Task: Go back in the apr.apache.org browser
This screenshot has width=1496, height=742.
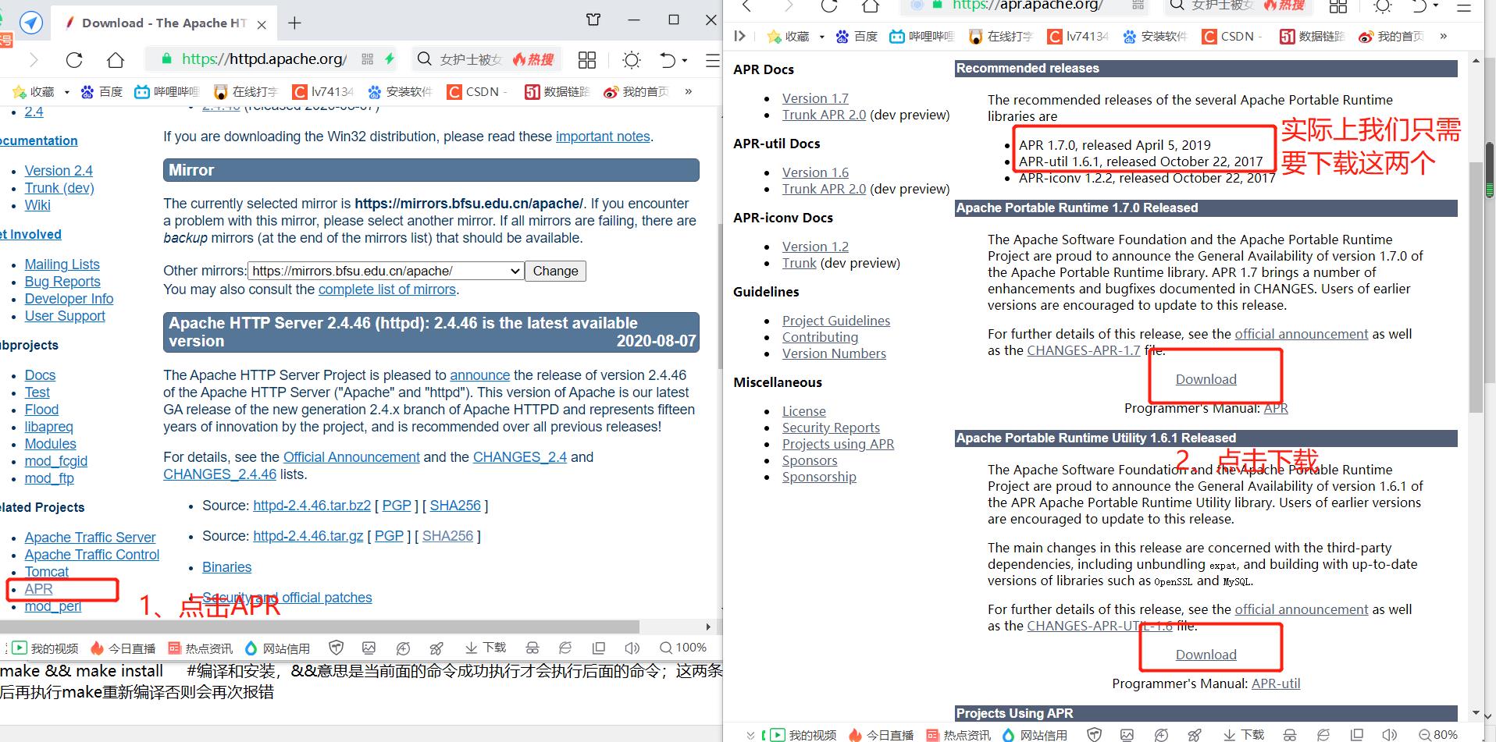Action: click(747, 6)
